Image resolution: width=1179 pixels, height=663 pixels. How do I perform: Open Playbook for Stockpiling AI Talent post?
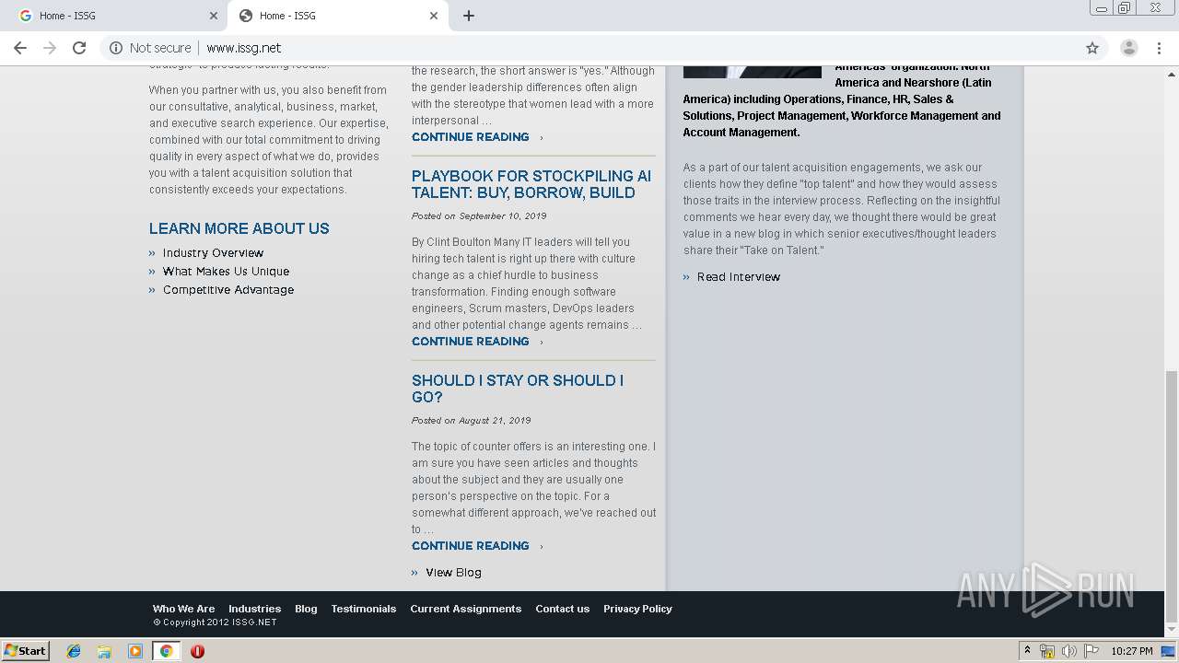pyautogui.click(x=531, y=184)
